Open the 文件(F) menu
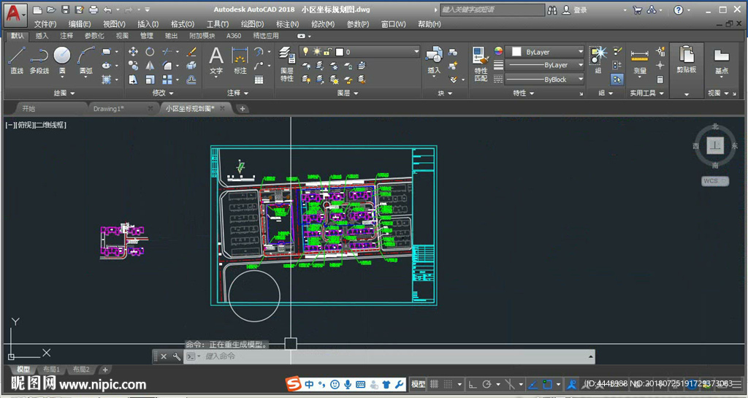 [x=45, y=24]
